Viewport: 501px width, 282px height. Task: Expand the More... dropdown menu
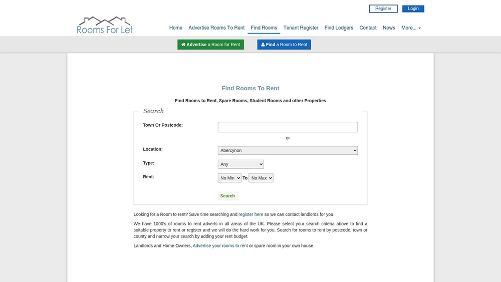click(x=411, y=28)
